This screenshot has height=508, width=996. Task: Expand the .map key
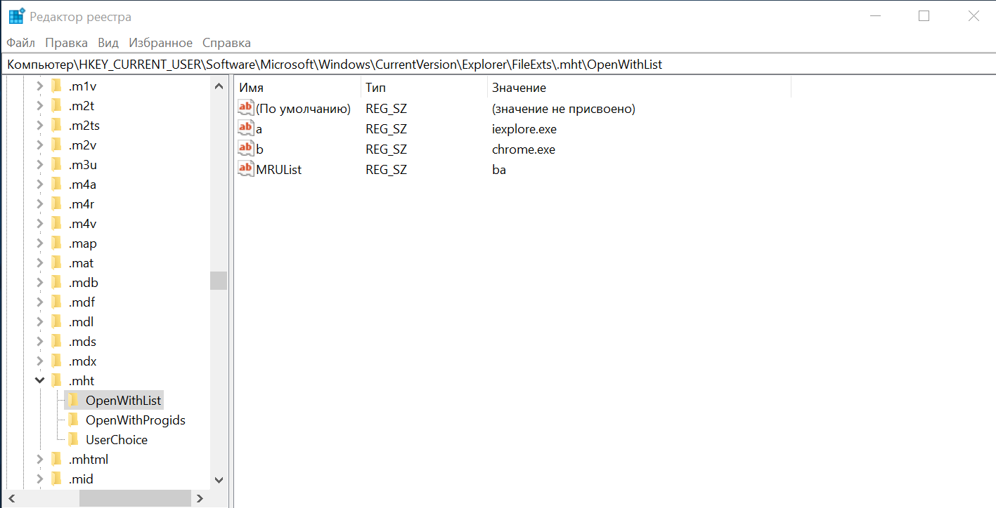39,243
